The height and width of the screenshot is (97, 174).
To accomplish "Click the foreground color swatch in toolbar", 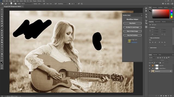I will coord(1,63).
